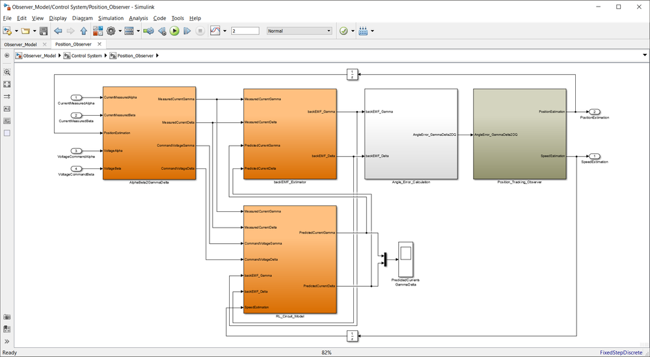Expand the Model Advisor dropdown arrow

[x=353, y=31]
